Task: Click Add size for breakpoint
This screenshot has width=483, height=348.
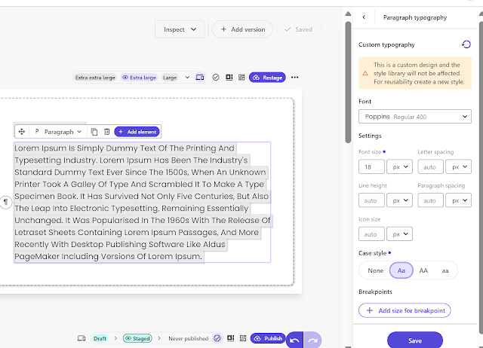Action: click(405, 310)
